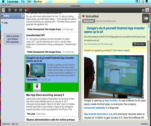This screenshot has width=151, height=126.
Task: Switch to column view layout icon
Action: 143,10
